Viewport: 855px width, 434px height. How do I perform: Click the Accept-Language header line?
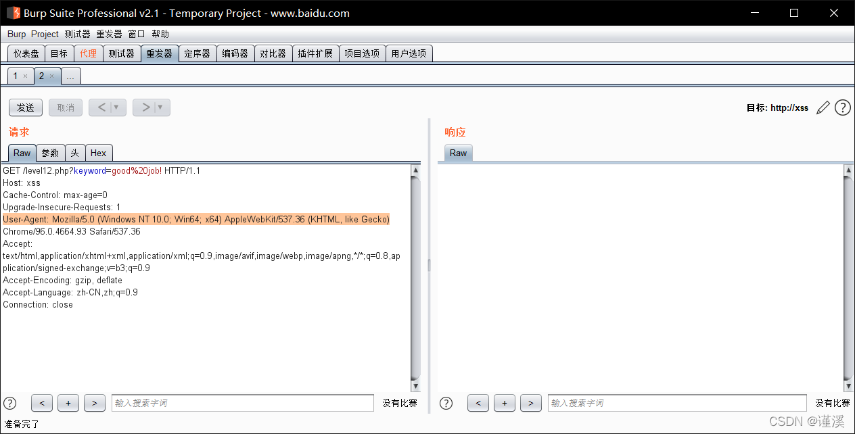[70, 293]
